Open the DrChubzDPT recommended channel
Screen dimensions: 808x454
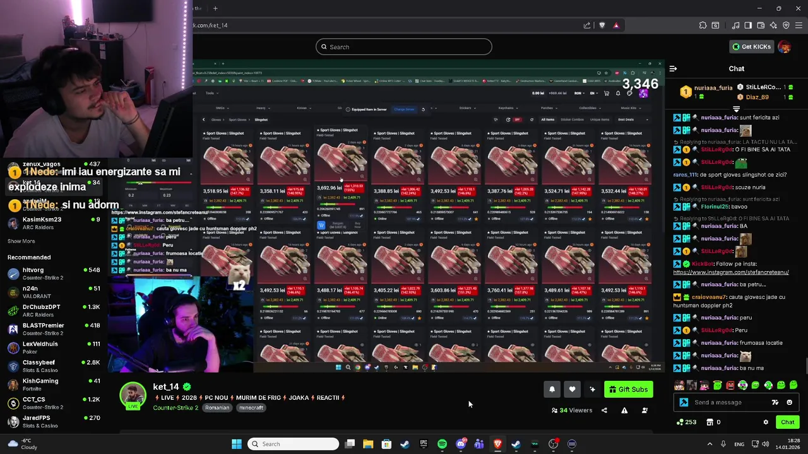[54, 310]
